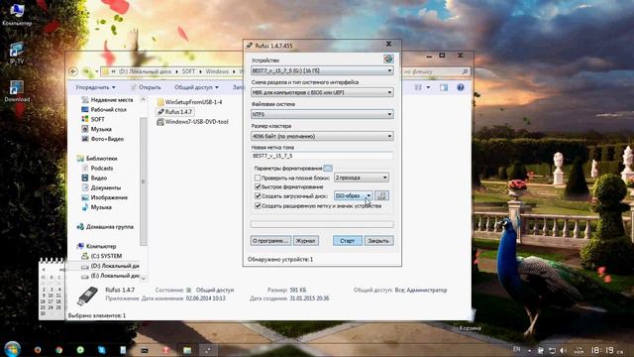Click the Chrome icon in taskbar

pos(59,350)
